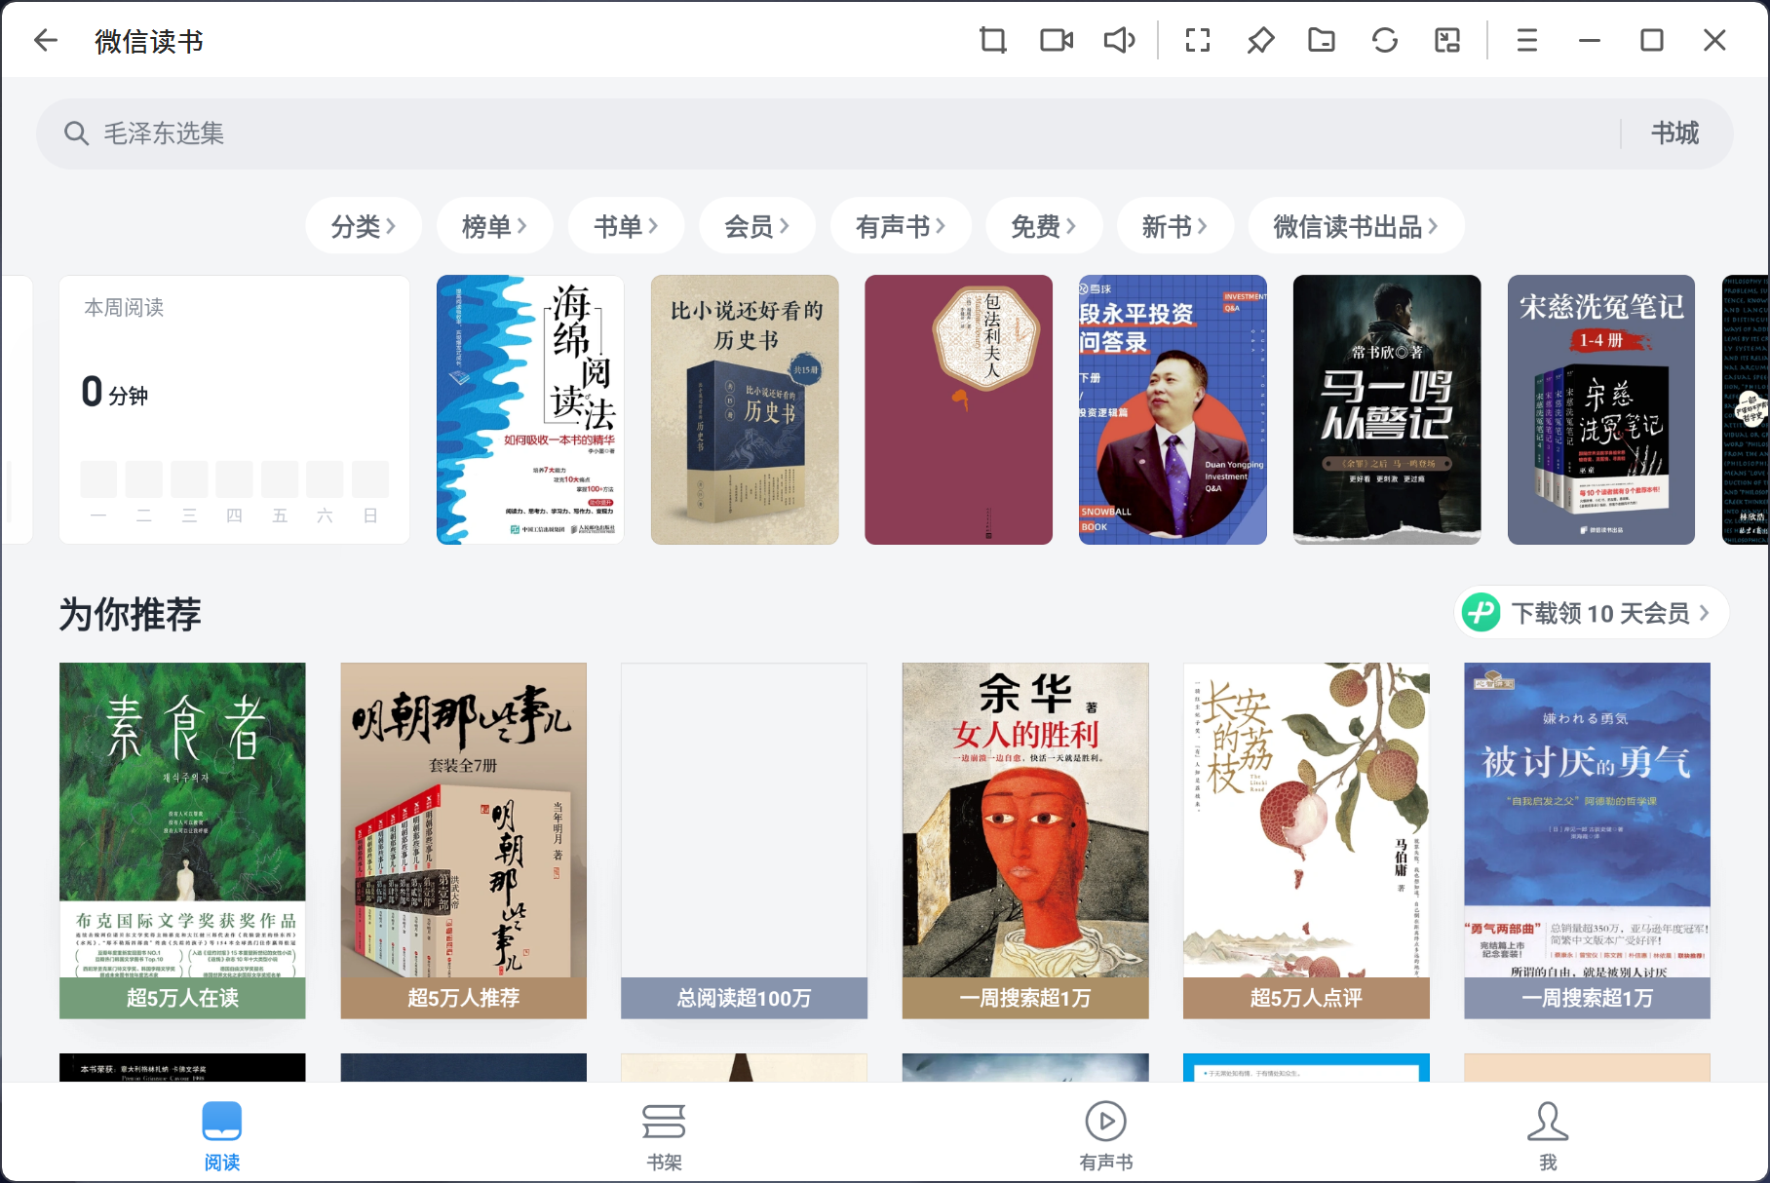Viewport: 1770px width, 1183px height.
Task: Start screen recording with camera icon
Action: click(x=1056, y=40)
